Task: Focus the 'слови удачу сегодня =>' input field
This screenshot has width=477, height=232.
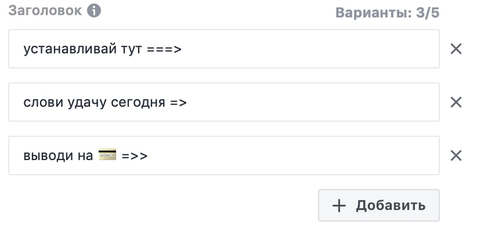Action: [224, 102]
